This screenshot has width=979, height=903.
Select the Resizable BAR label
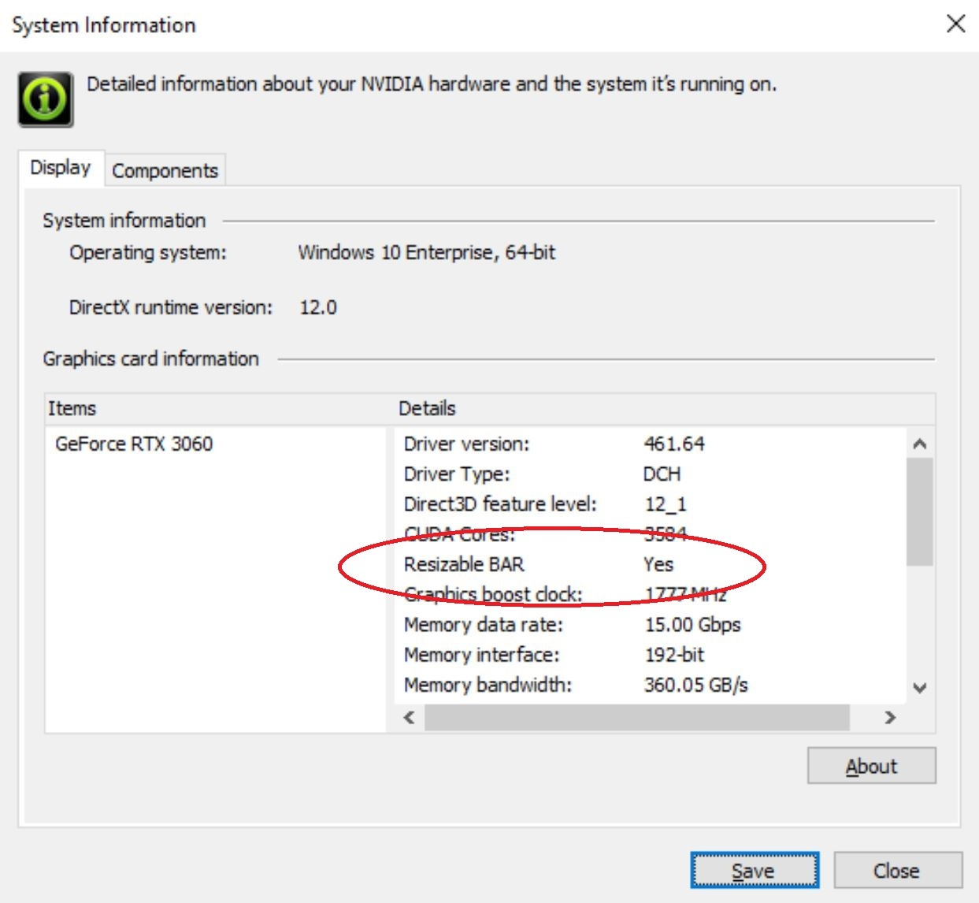464,564
